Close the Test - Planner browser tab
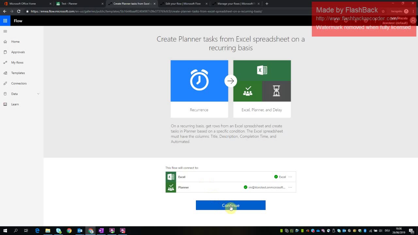 102,4
